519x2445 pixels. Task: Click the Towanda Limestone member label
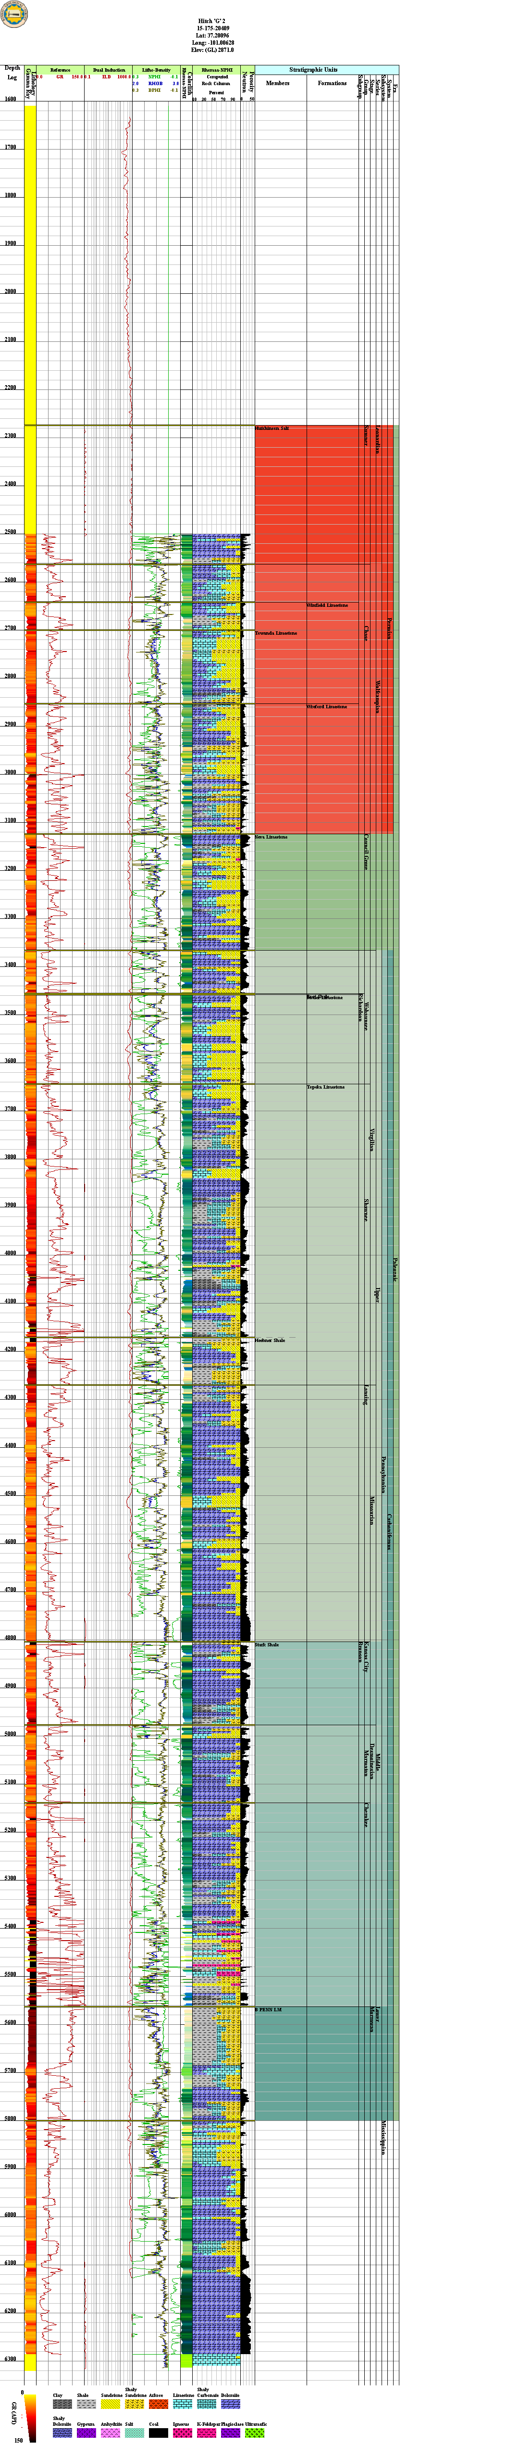tap(276, 633)
